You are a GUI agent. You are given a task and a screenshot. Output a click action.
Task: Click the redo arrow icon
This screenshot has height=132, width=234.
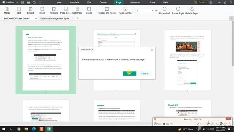coord(40,3)
